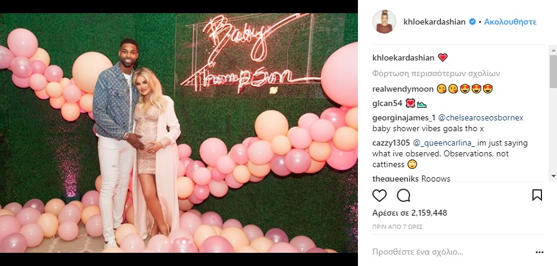Click the comment field Προσθέστε ένα σχόλιο
Image resolution: width=557 pixels, height=266 pixels.
pyautogui.click(x=418, y=252)
